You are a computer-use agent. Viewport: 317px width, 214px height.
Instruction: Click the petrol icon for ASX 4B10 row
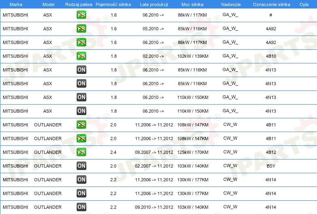[x=81, y=56]
